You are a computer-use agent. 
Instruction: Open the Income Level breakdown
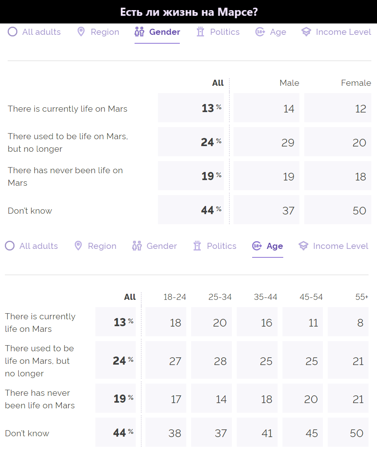pos(336,32)
